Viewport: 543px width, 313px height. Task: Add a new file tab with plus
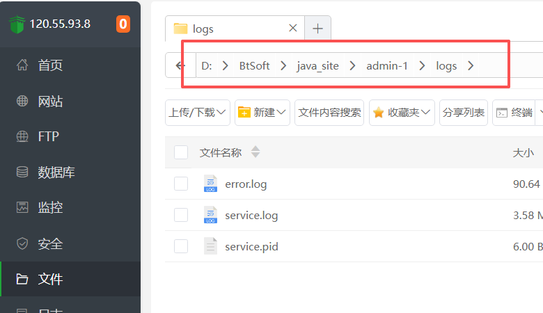click(317, 29)
